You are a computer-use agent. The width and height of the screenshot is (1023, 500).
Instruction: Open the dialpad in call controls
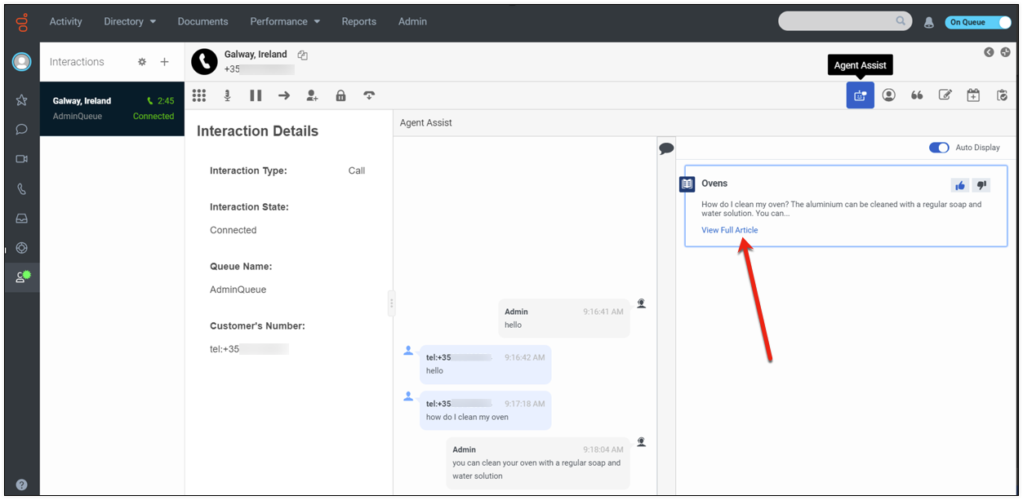click(x=199, y=95)
